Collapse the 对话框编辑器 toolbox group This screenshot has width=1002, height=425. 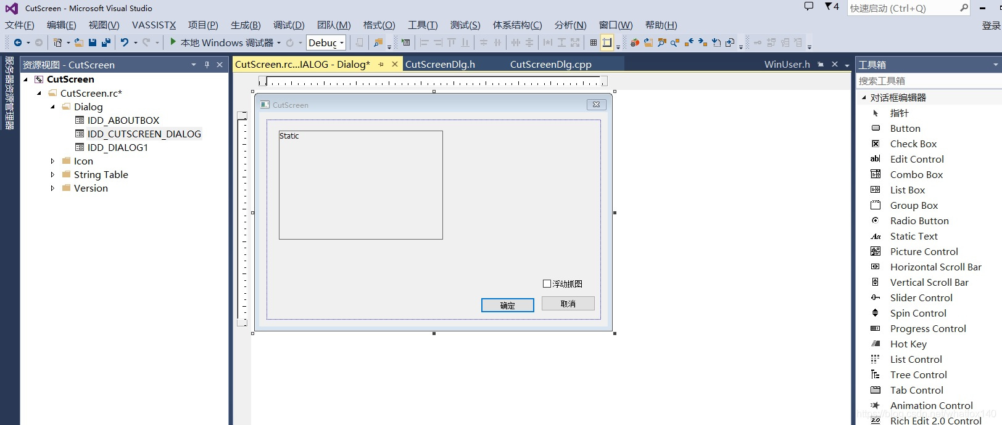[x=864, y=97]
